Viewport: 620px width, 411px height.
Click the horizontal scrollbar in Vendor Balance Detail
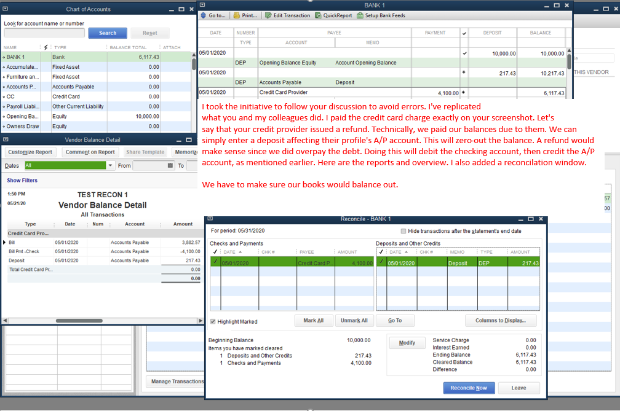[79, 321]
